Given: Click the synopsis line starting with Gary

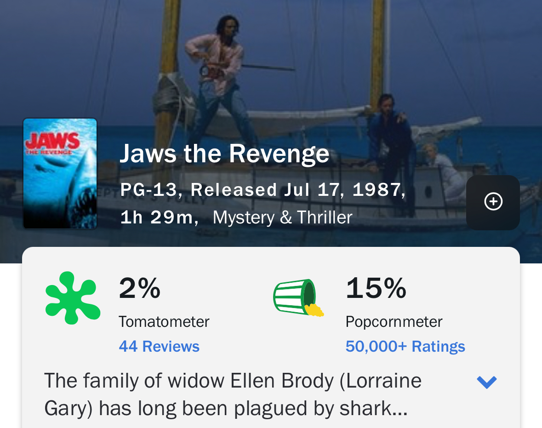Looking at the screenshot, I should (226, 409).
